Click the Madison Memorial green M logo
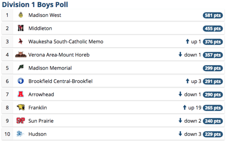The width and height of the screenshot is (226, 142). (x=21, y=68)
